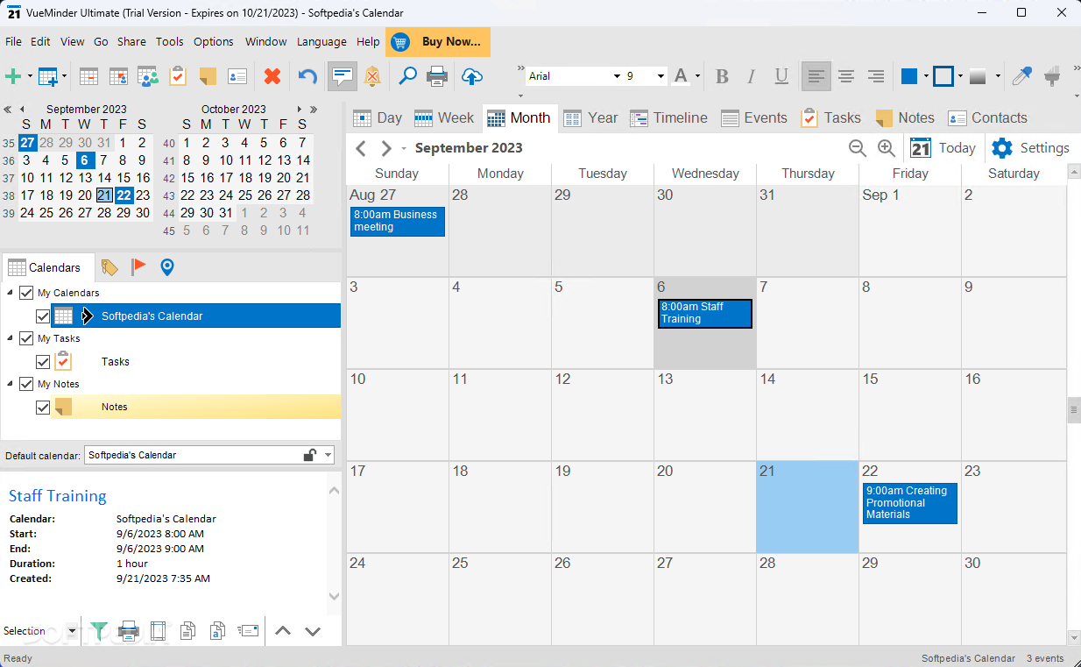
Task: Click the new calendar icon in toolbar
Action: point(47,76)
